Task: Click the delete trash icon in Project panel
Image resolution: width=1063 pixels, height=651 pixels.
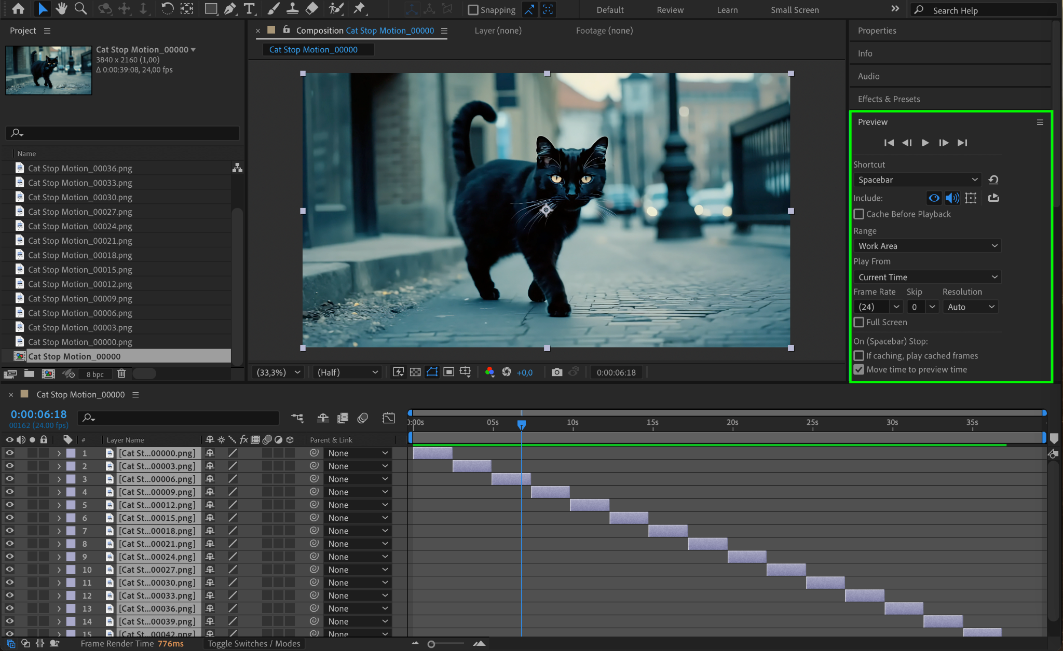Action: point(121,373)
